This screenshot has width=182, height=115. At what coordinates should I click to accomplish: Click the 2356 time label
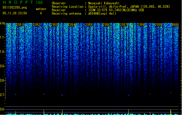click(x=106, y=25)
